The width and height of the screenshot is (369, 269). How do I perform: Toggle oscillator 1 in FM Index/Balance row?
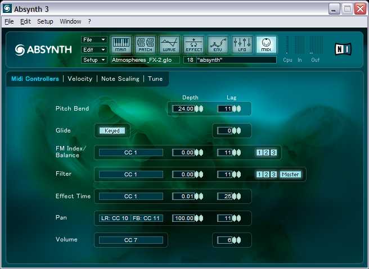click(259, 153)
